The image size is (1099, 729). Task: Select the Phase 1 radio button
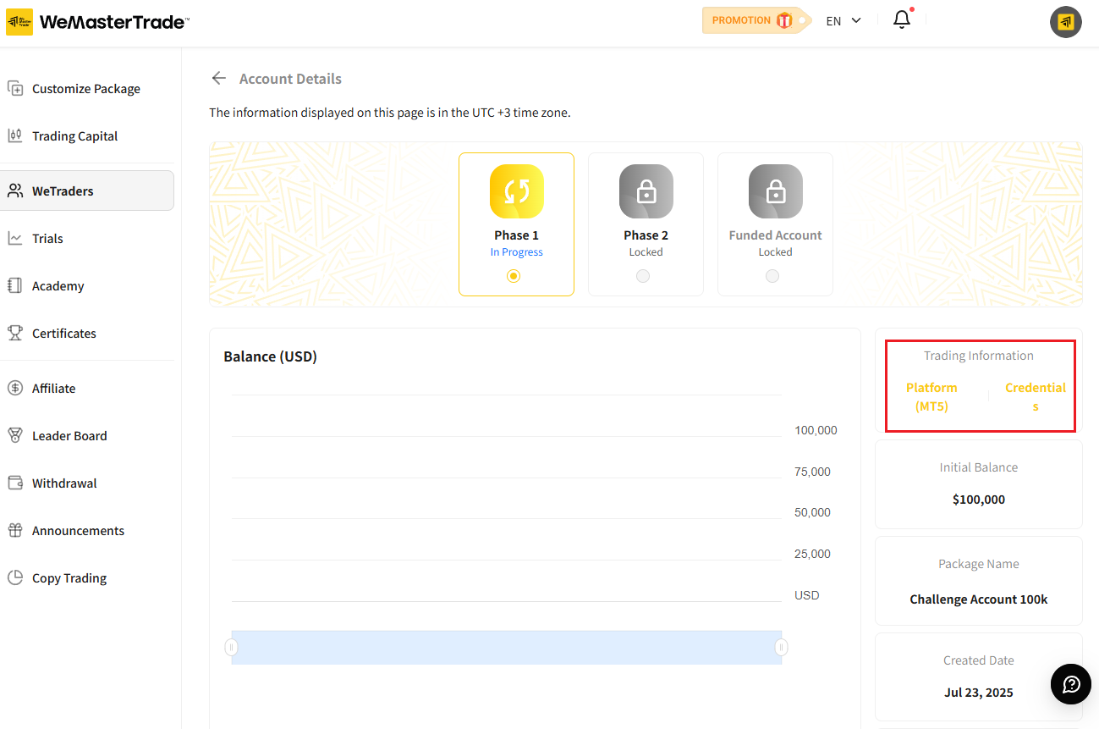(x=514, y=276)
